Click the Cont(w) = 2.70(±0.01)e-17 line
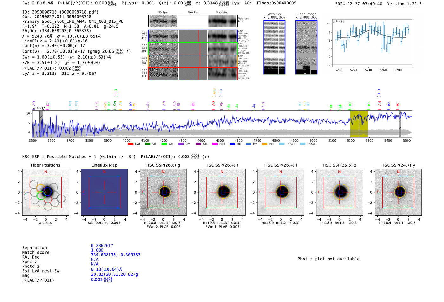This screenshot has width=444, height=302. [x=76, y=51]
